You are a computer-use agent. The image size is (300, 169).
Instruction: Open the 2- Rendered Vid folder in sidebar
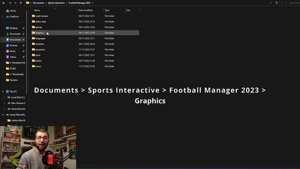click(15, 62)
